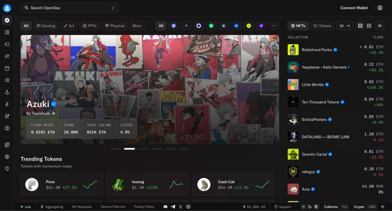Open the calendar drops icon in sidebar
Image resolution: width=392 pixels, height=211 pixels.
click(x=7, y=68)
